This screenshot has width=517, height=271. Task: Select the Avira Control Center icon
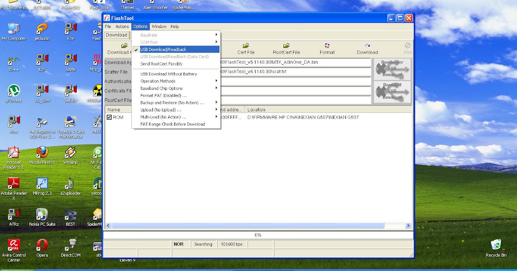coord(14,245)
